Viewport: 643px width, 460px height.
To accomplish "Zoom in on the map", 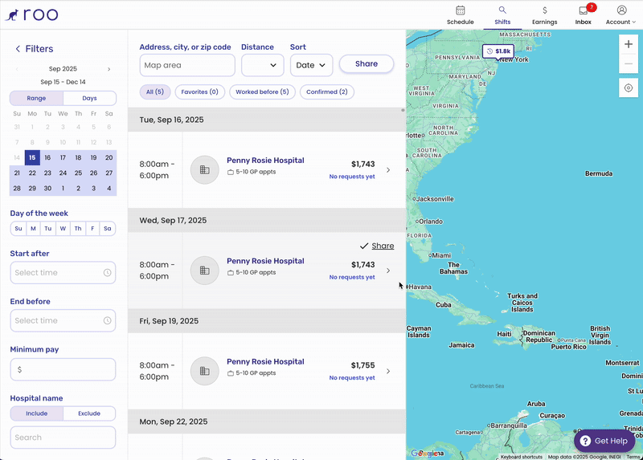I will (629, 44).
